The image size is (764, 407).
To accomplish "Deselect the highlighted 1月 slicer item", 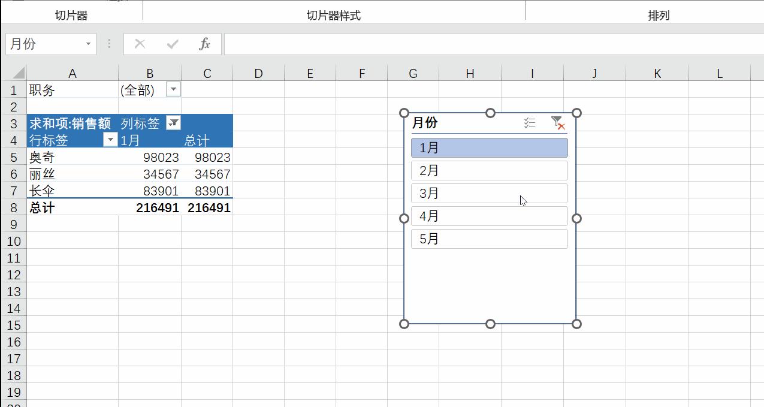I will click(x=489, y=147).
